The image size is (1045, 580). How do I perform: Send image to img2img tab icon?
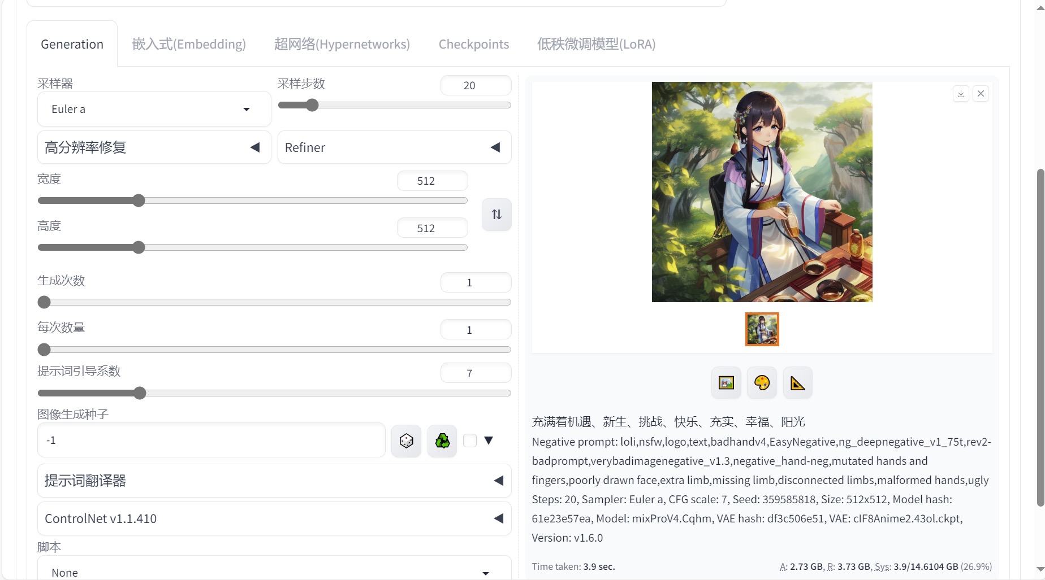tap(726, 383)
